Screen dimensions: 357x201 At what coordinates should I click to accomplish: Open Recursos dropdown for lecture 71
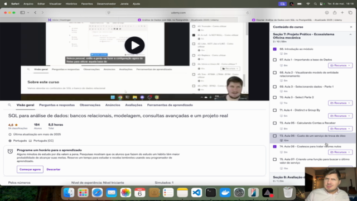[340, 116]
